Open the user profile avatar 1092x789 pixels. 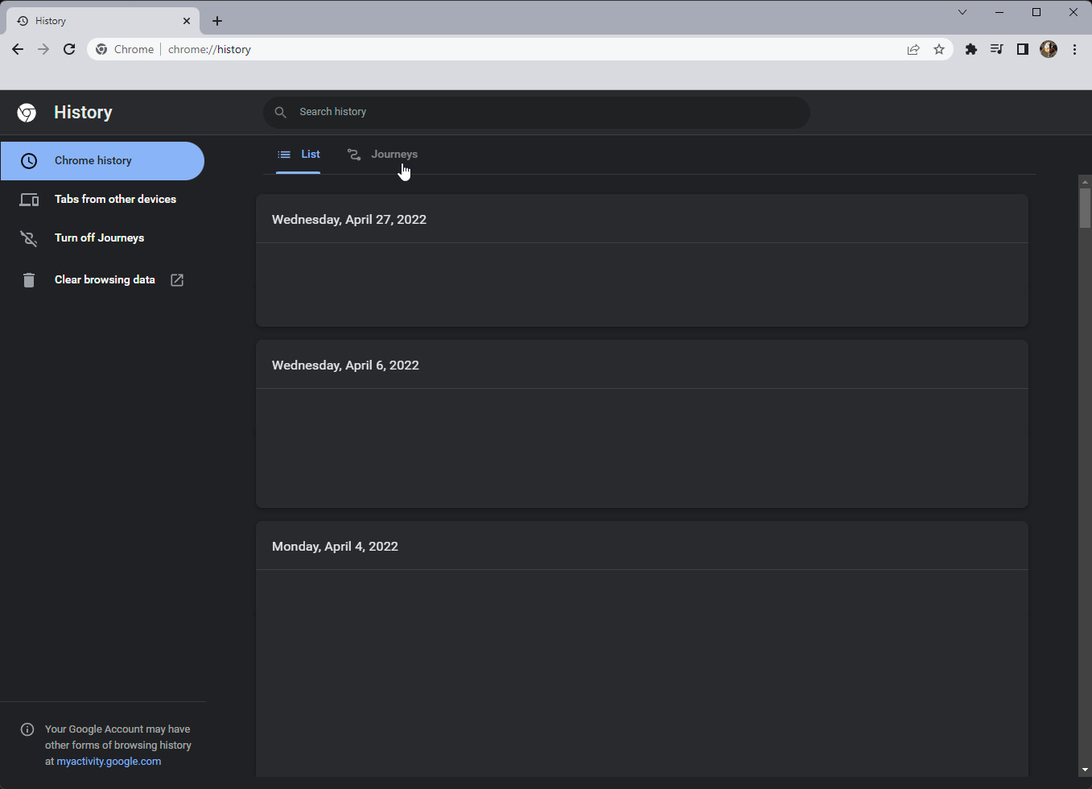coord(1048,49)
